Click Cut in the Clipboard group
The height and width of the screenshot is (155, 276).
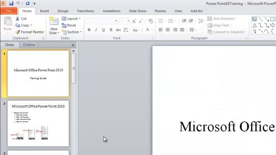(x=21, y=19)
